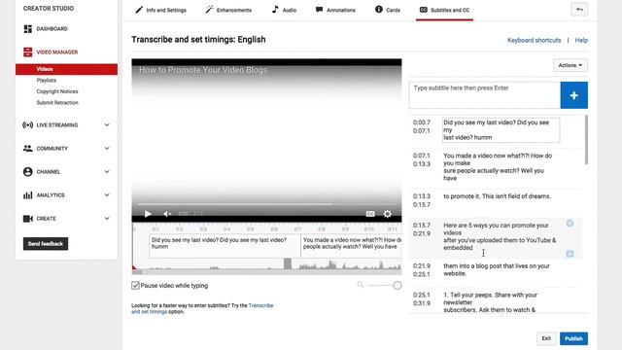
Task: Click the CC icon in Subtitles tab
Action: tap(424, 10)
